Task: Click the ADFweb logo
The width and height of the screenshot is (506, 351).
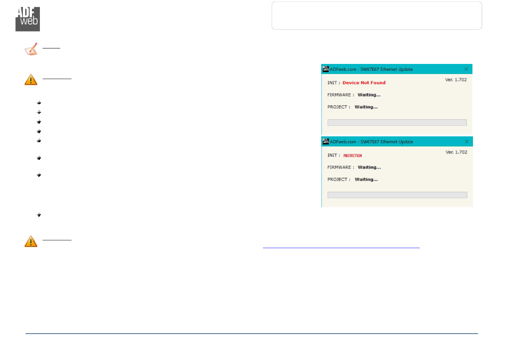Action: coord(28,19)
